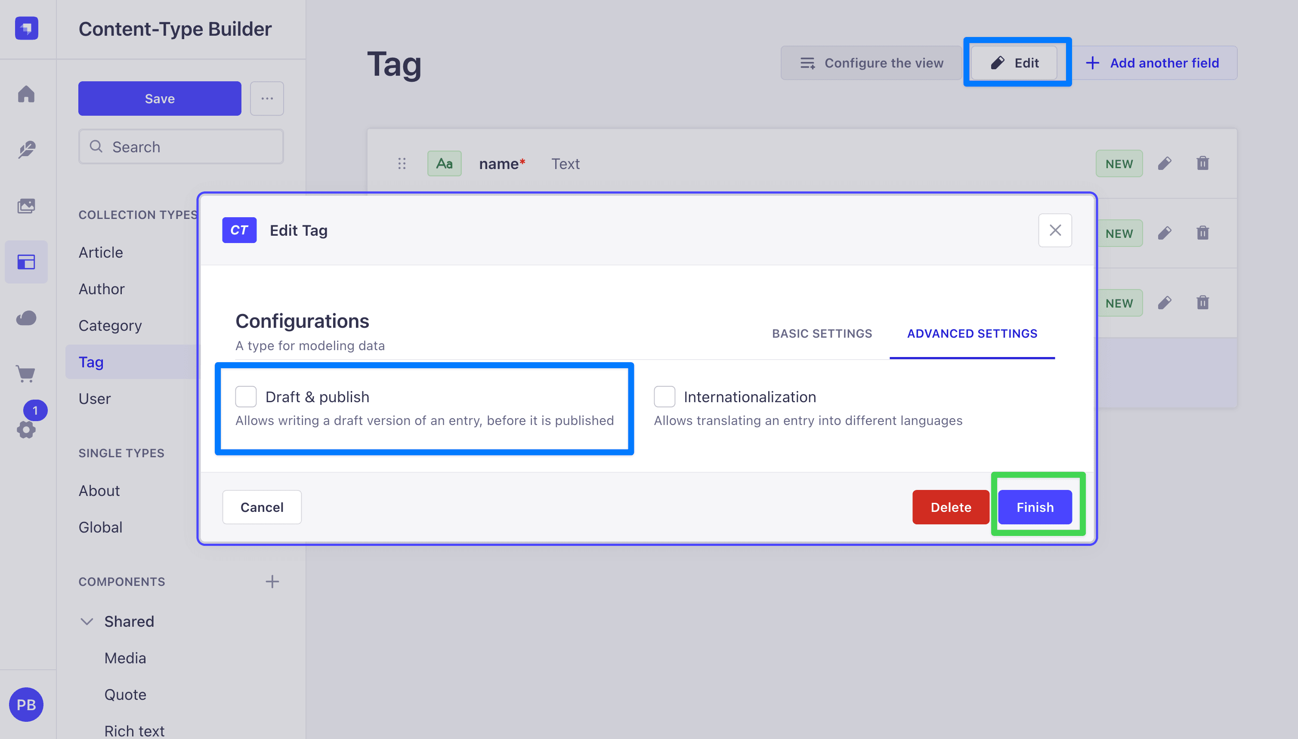Collapse the Shared components group
The width and height of the screenshot is (1298, 739).
87,621
